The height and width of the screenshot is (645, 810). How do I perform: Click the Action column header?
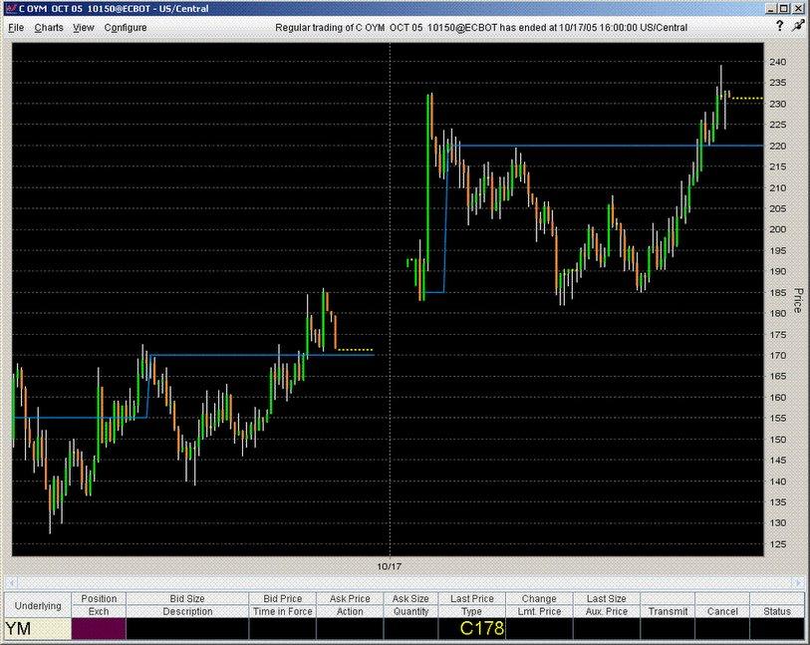[x=350, y=611]
